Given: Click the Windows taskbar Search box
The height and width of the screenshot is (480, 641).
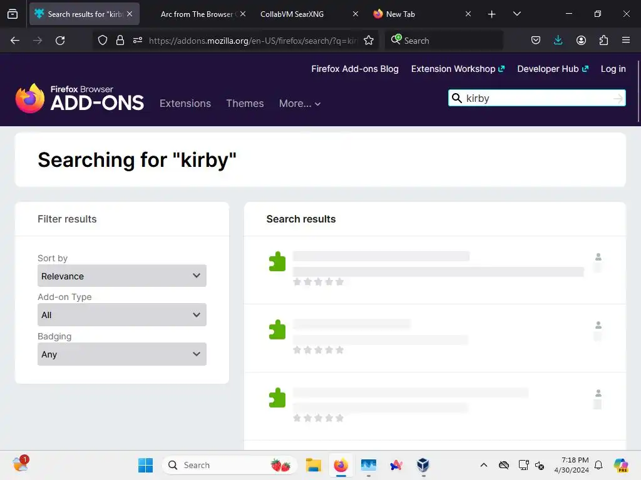Looking at the screenshot, I should pos(229,465).
